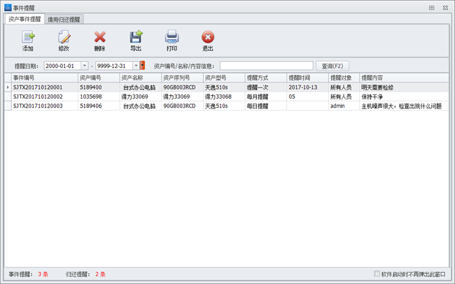
Task: Click the 打印 (Print) printer icon
Action: tap(171, 37)
